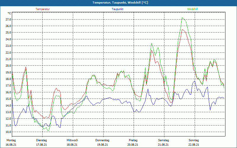Click the 24,0 y-axis value

click(x=8, y=39)
